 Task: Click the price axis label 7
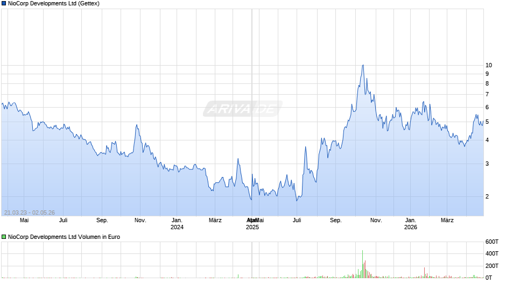point(487,95)
